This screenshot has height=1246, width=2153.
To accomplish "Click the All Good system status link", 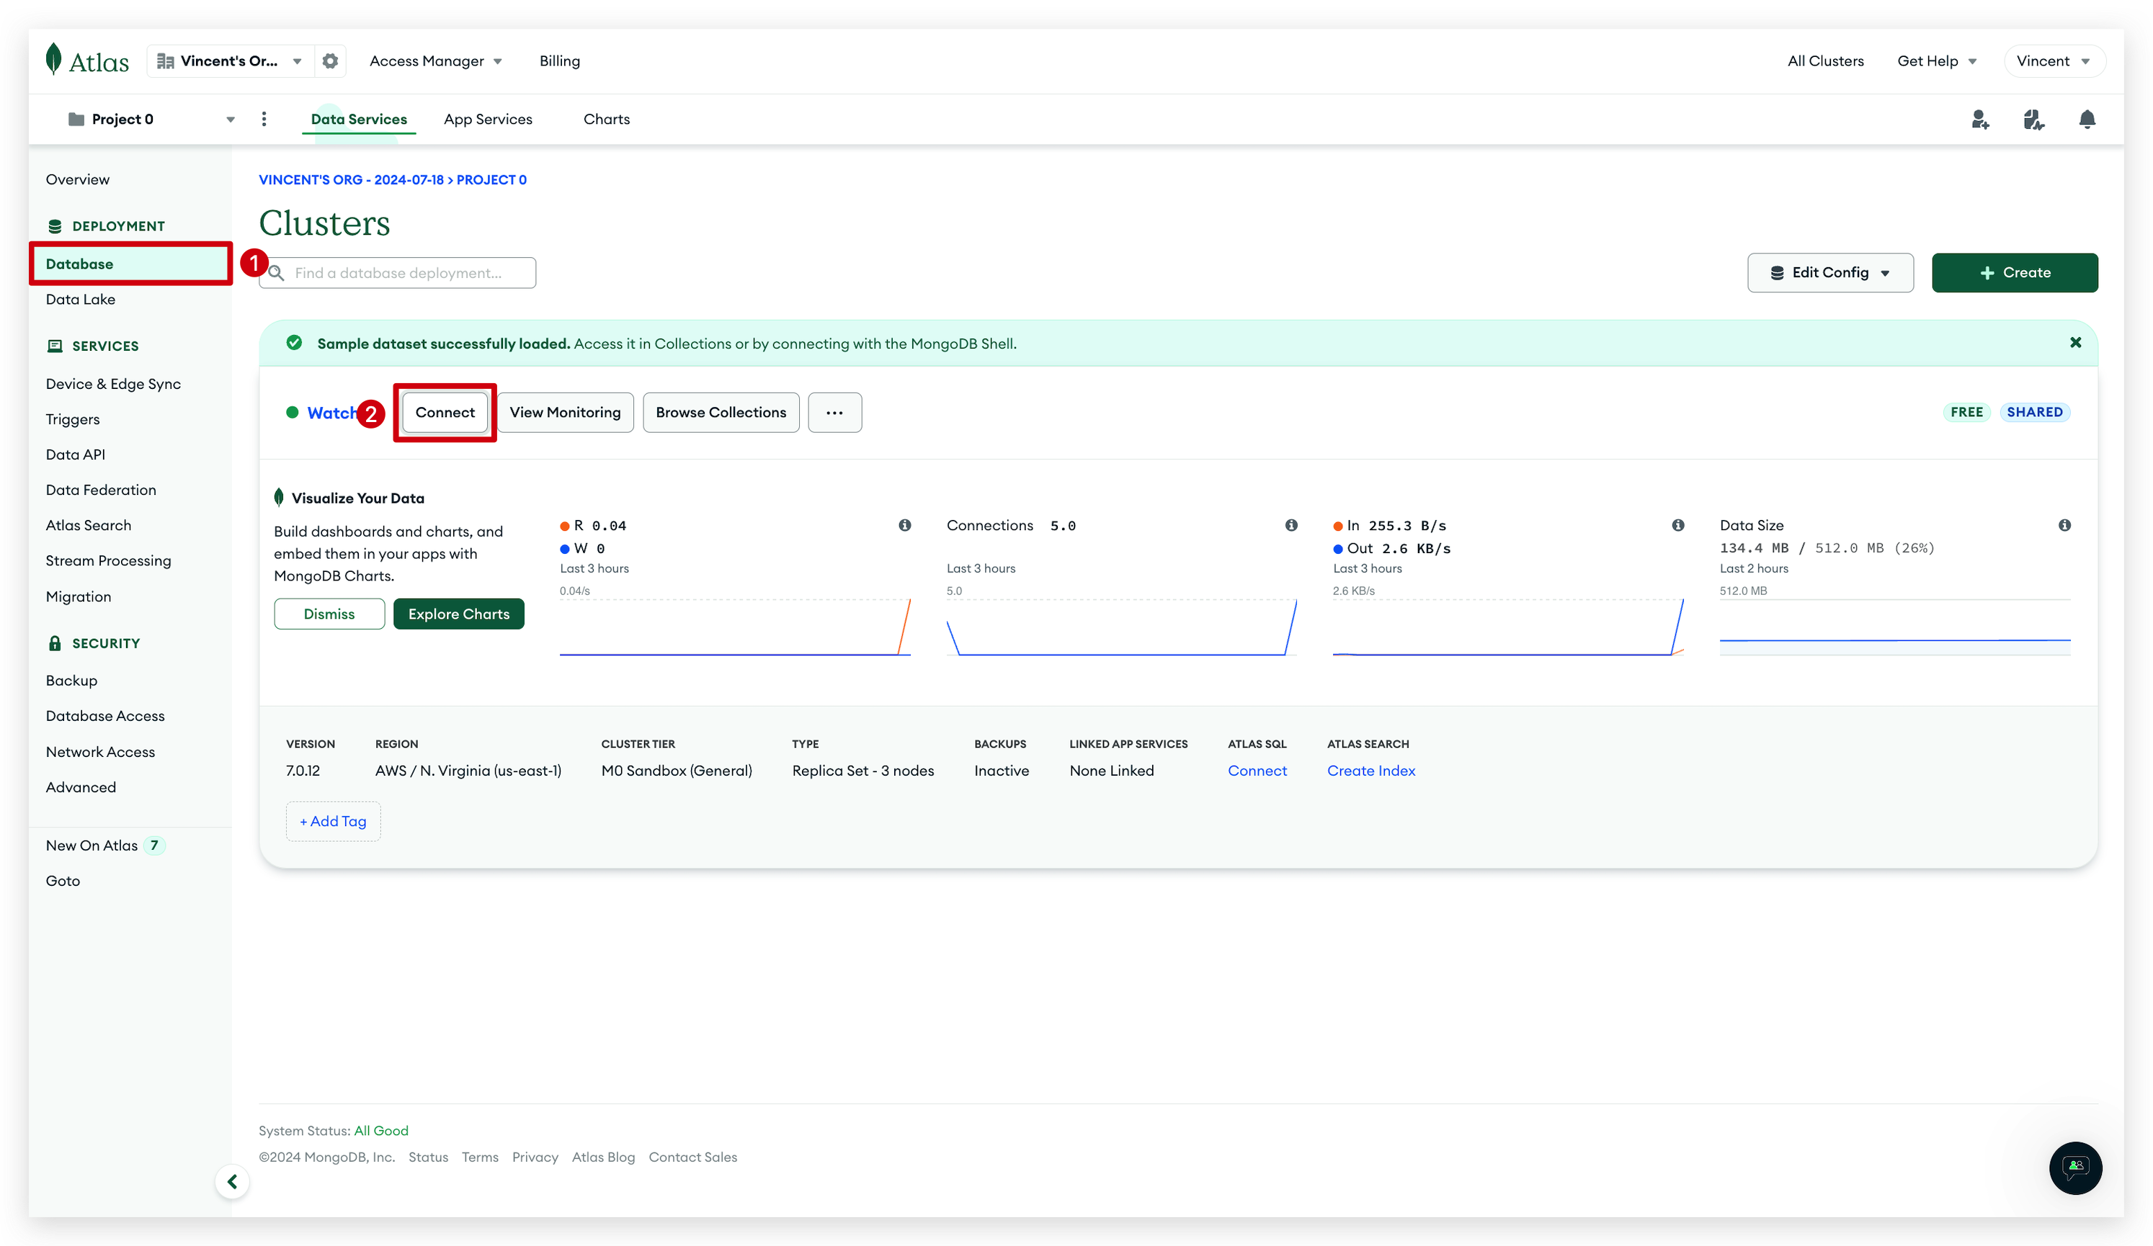I will click(x=381, y=1130).
